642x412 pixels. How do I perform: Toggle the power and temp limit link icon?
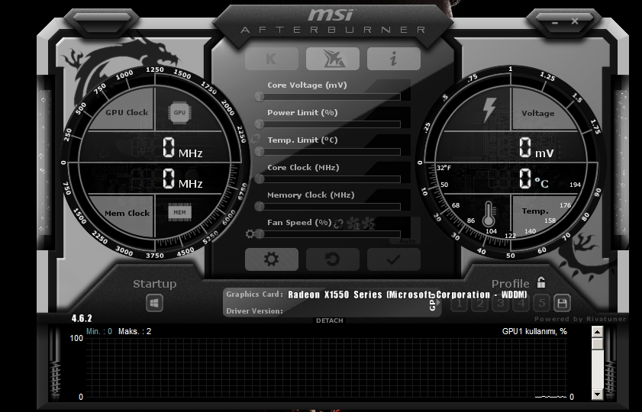256,138
